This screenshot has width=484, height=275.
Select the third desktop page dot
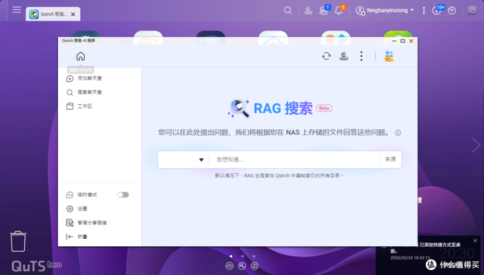[254, 256]
